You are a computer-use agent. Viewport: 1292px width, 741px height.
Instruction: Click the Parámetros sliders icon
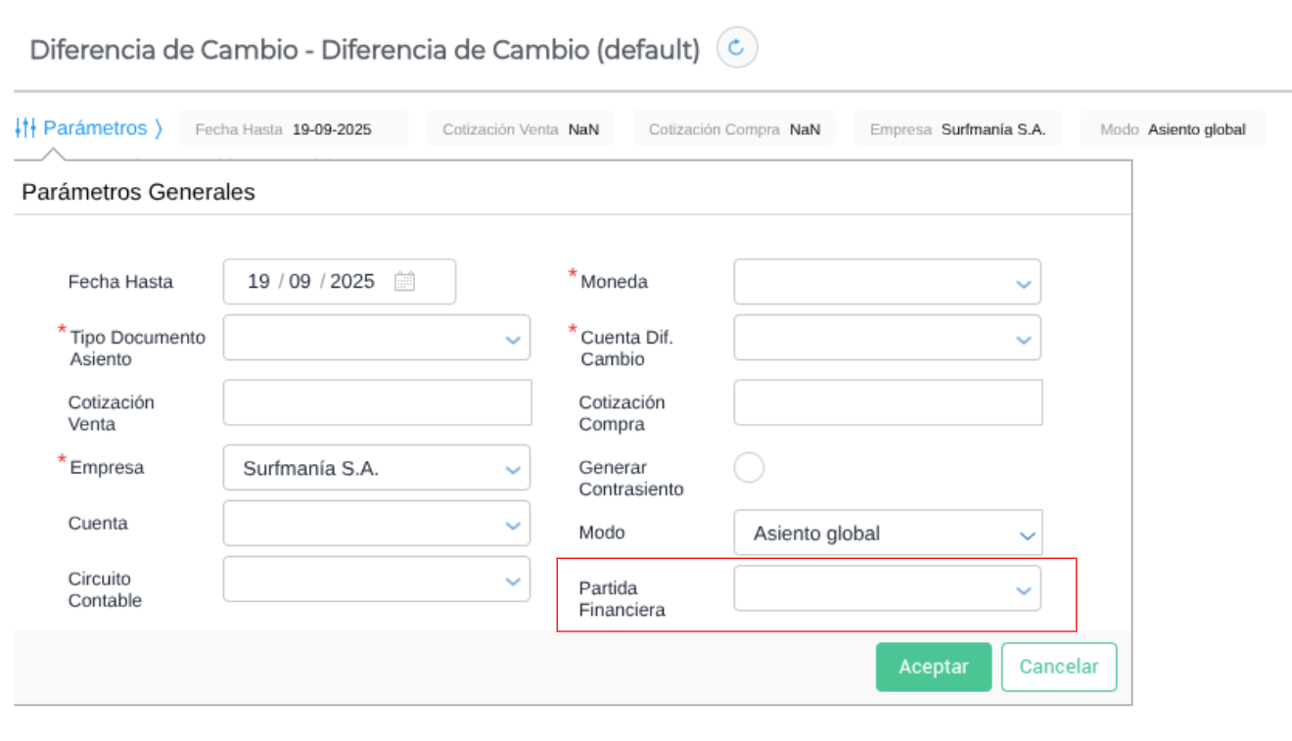click(x=26, y=128)
